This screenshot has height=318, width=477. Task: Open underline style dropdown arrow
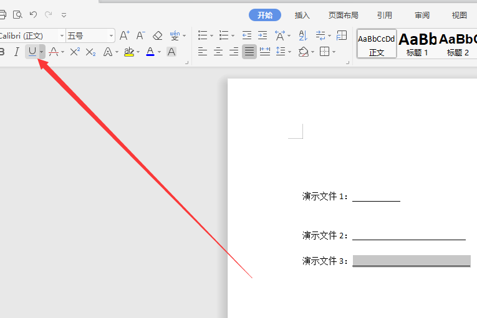click(x=42, y=52)
